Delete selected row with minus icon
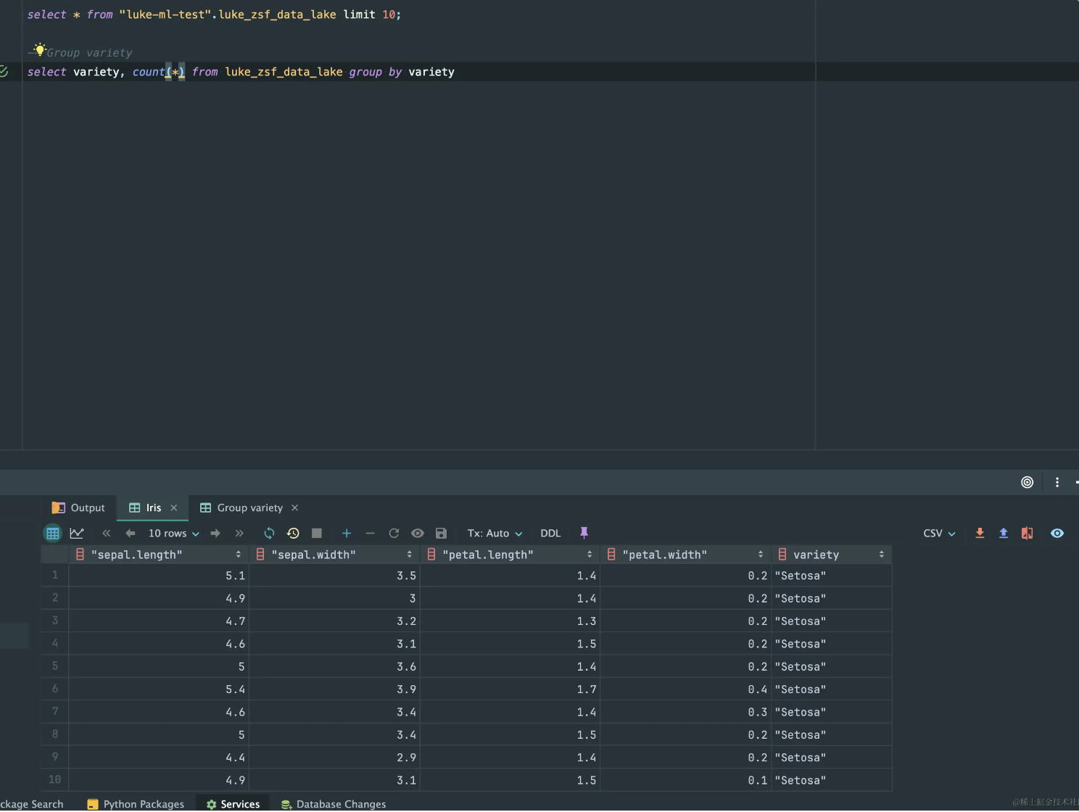Image resolution: width=1079 pixels, height=812 pixels. tap(371, 534)
